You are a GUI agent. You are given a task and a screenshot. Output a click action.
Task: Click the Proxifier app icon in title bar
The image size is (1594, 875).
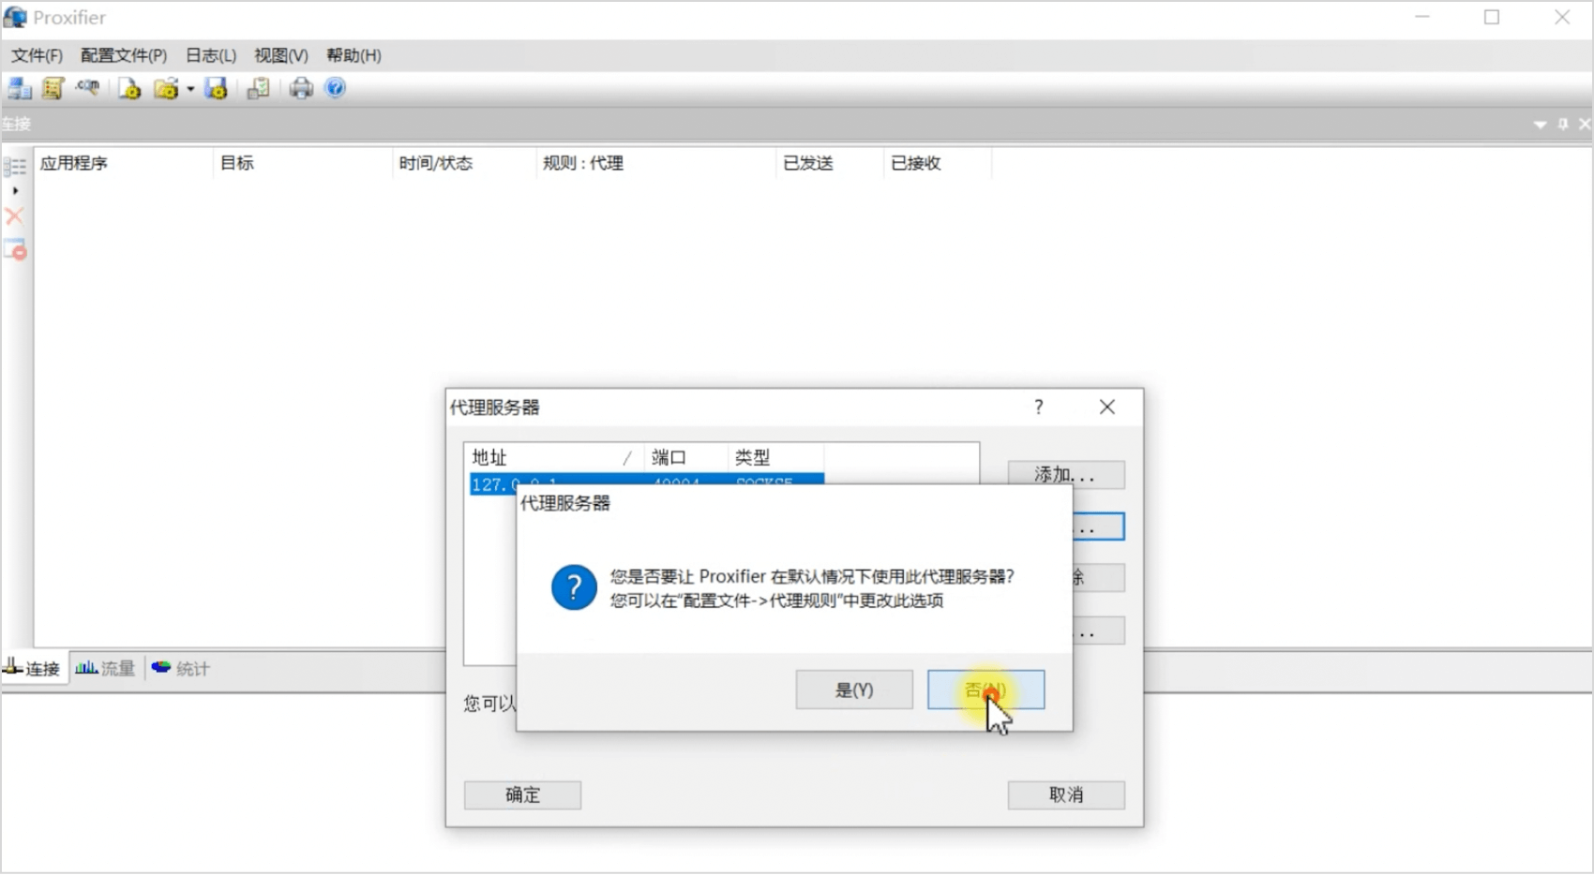coord(15,17)
